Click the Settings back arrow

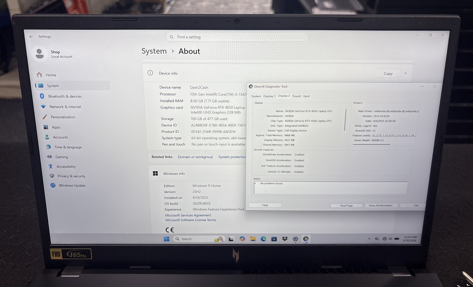point(31,37)
